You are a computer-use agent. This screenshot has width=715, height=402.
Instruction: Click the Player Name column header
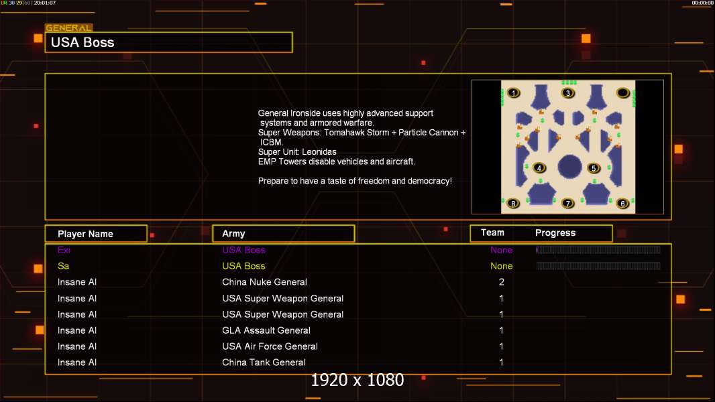pyautogui.click(x=96, y=234)
